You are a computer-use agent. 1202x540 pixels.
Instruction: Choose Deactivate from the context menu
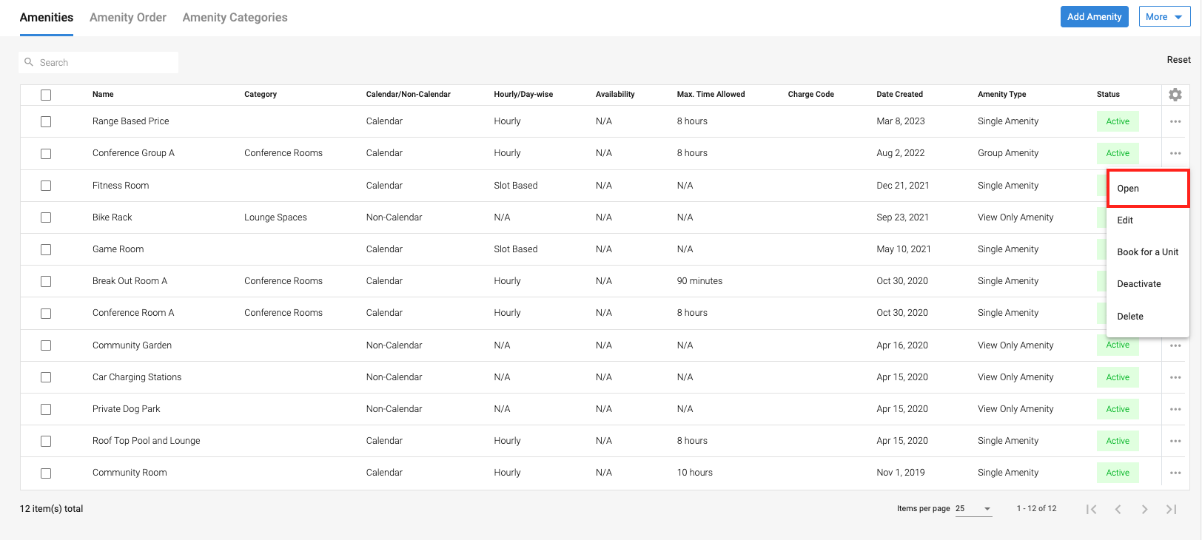pos(1138,284)
